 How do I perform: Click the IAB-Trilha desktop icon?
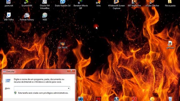tap(9, 17)
